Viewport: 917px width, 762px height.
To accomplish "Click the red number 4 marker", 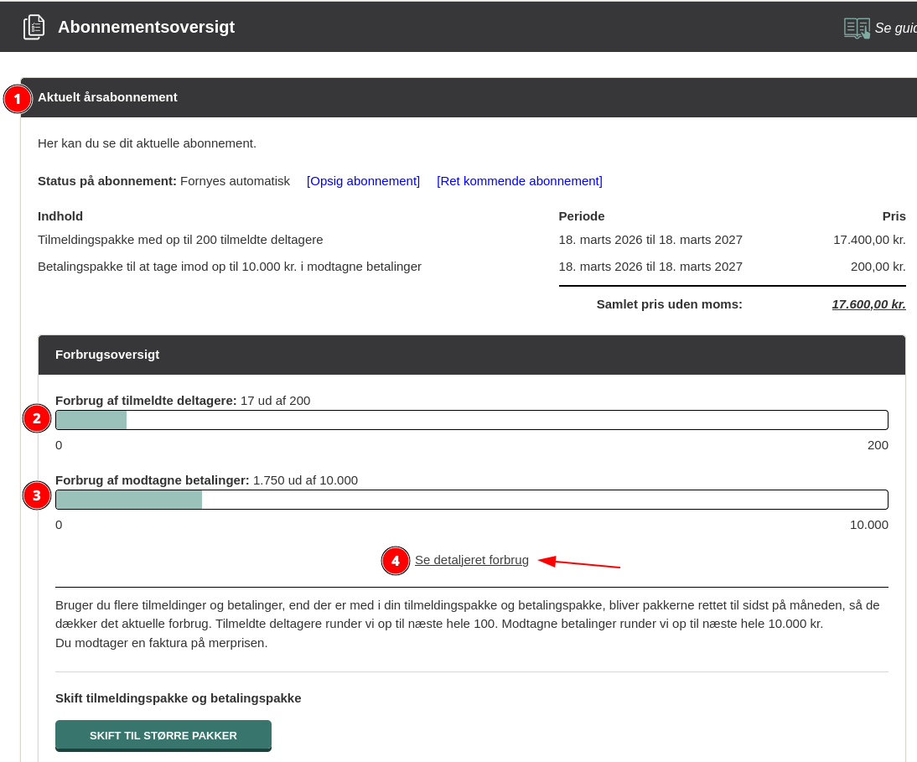I will click(396, 561).
